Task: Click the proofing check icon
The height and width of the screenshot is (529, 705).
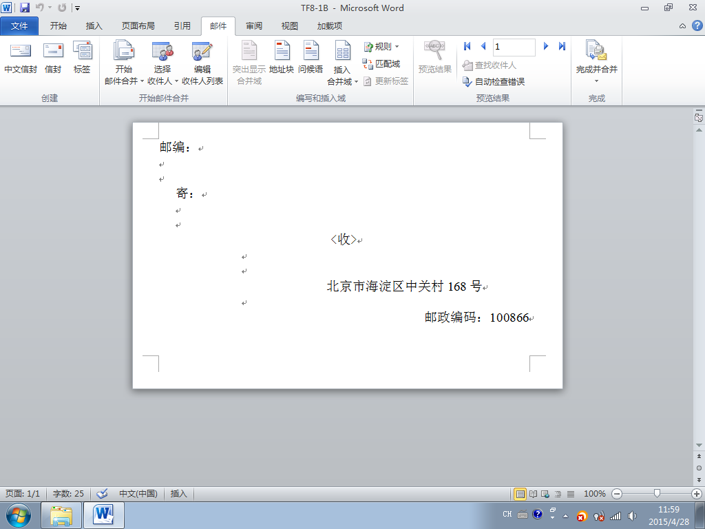Action: coord(102,493)
